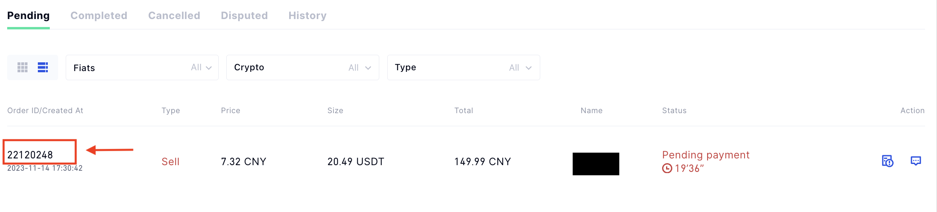Switch to list view layout
This screenshot has height=212, width=937.
click(43, 67)
